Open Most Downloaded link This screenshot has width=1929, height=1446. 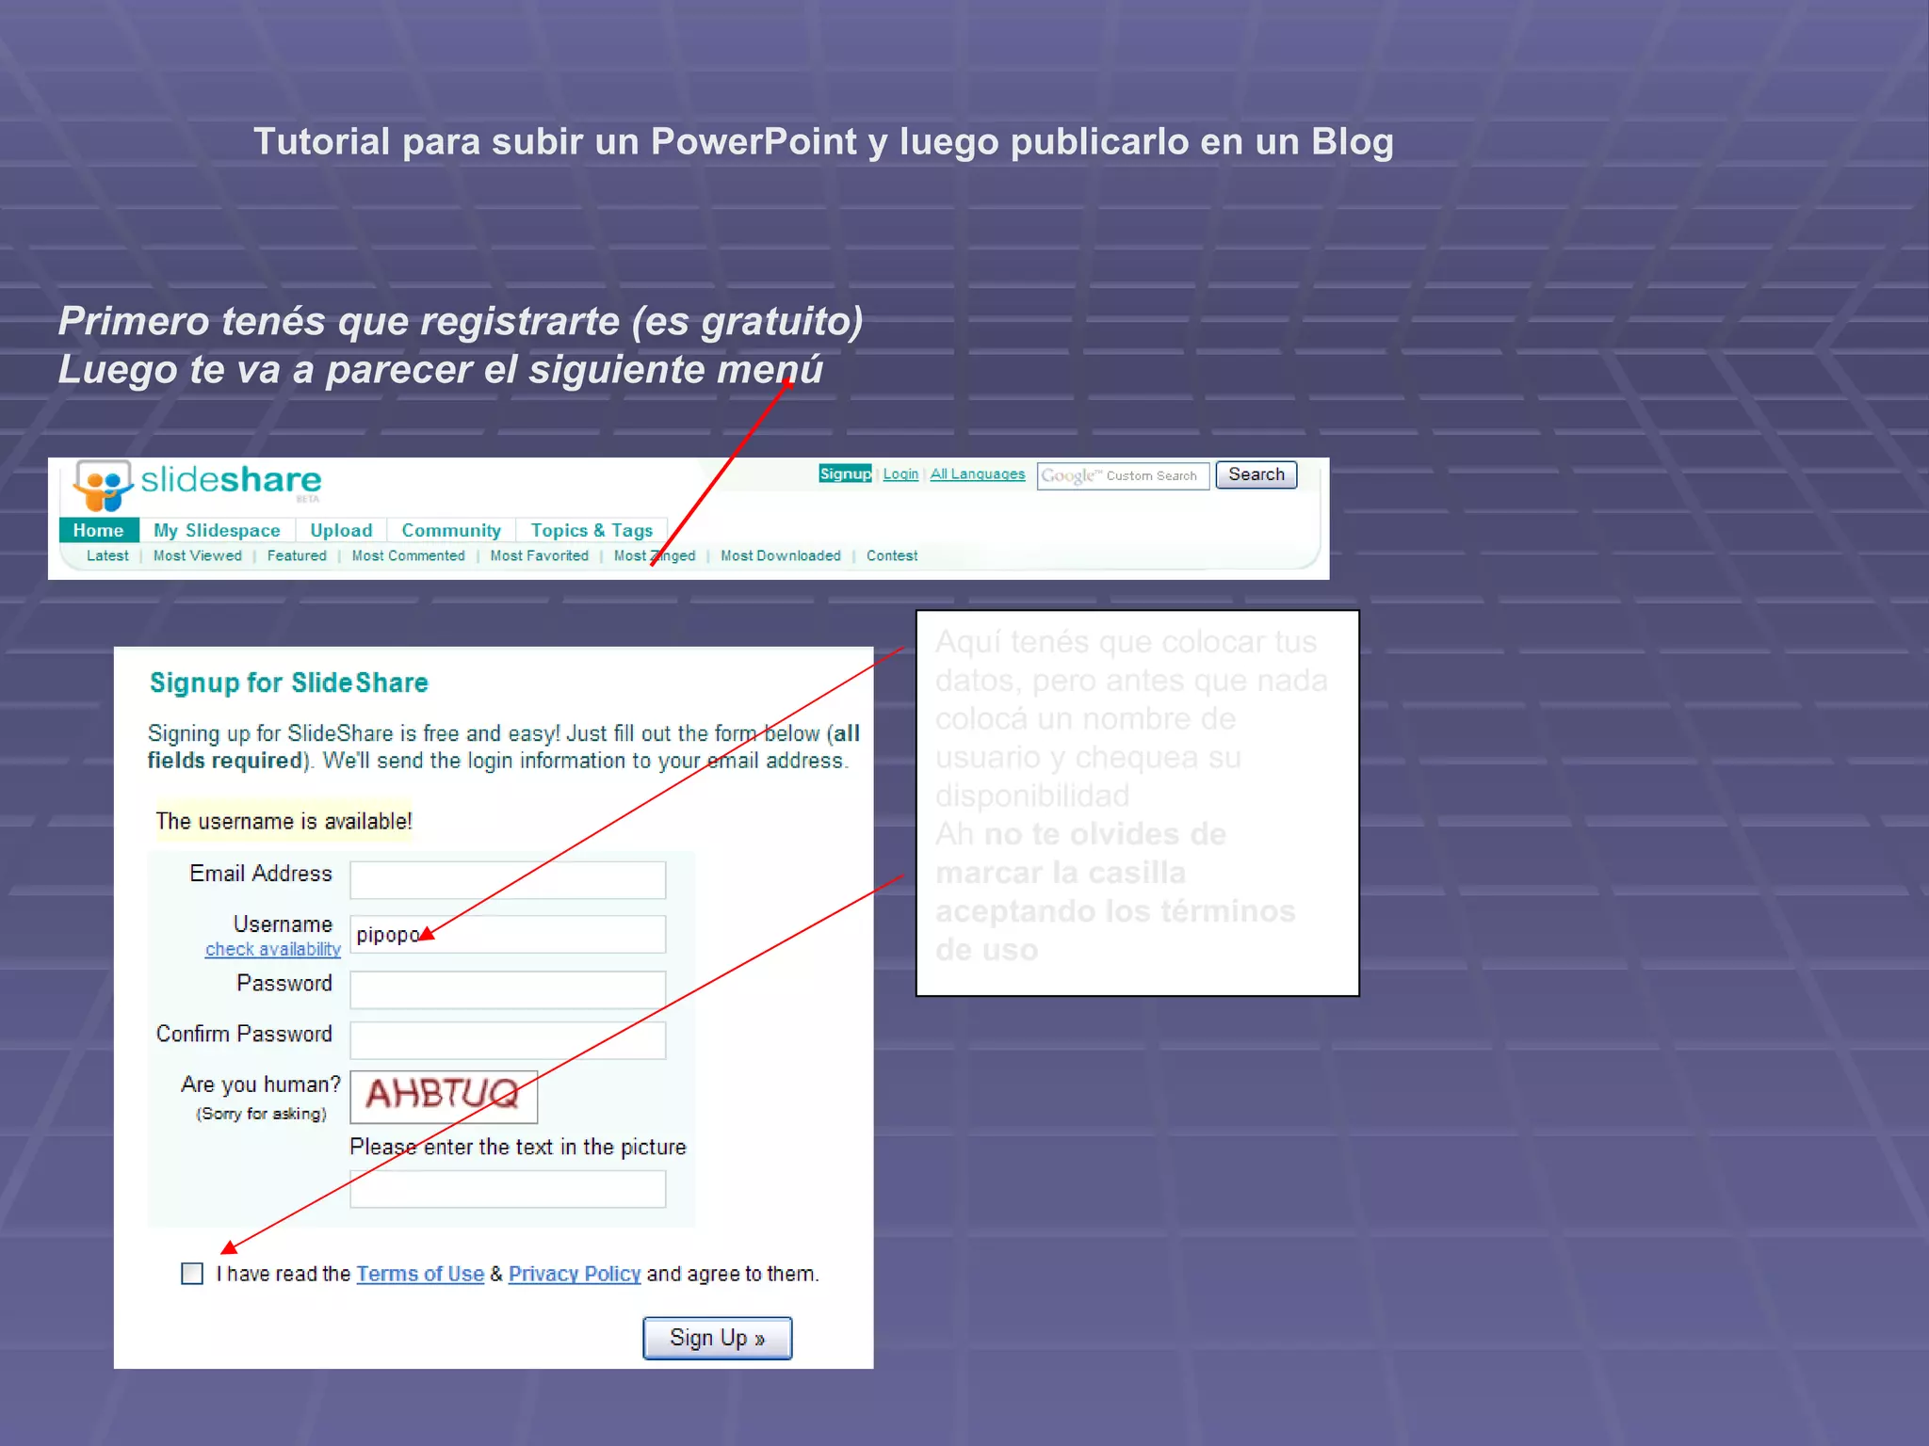[781, 555]
